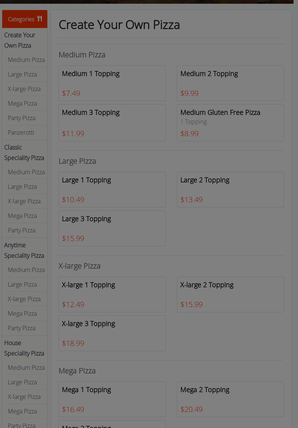Select Mega Pizza under Anytime Speciality

coord(22,313)
